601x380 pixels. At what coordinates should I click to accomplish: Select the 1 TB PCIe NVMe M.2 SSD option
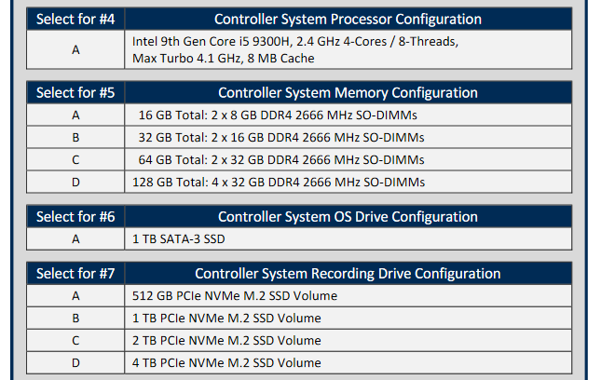coord(226,318)
